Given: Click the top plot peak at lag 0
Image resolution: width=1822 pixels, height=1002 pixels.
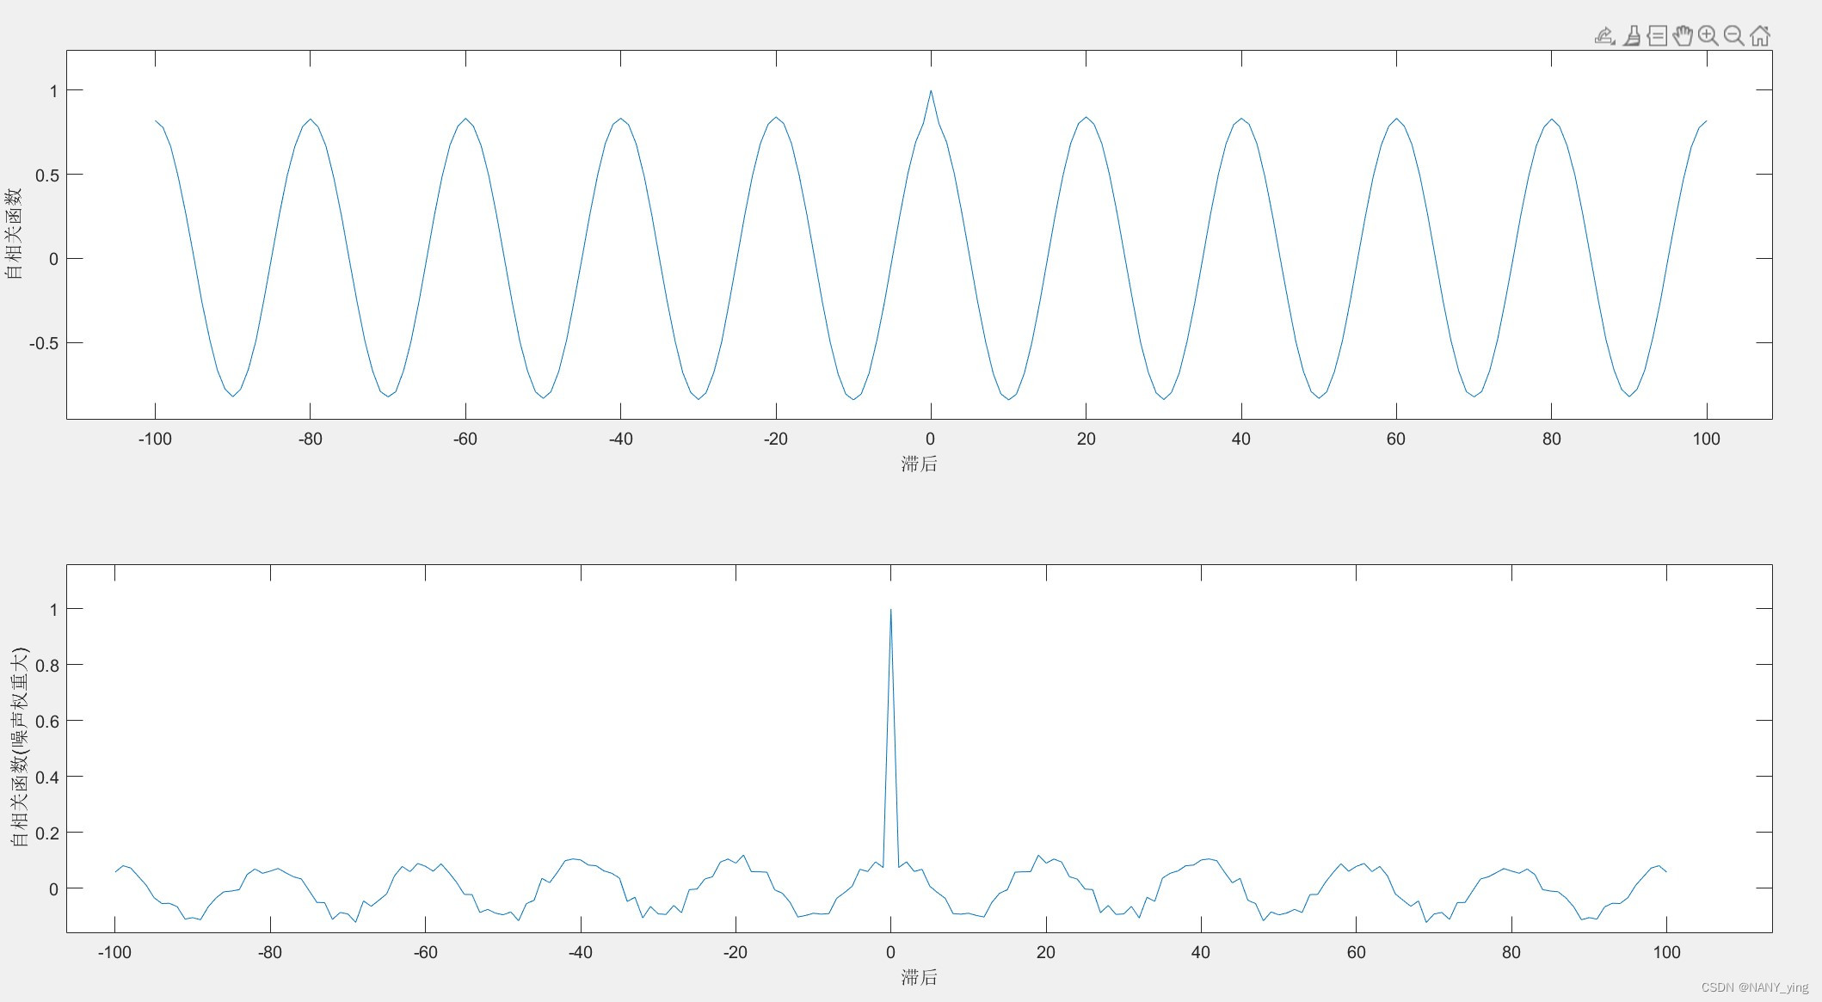Looking at the screenshot, I should point(930,92).
